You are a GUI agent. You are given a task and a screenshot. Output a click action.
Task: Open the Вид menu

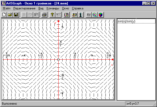[x=41, y=8]
